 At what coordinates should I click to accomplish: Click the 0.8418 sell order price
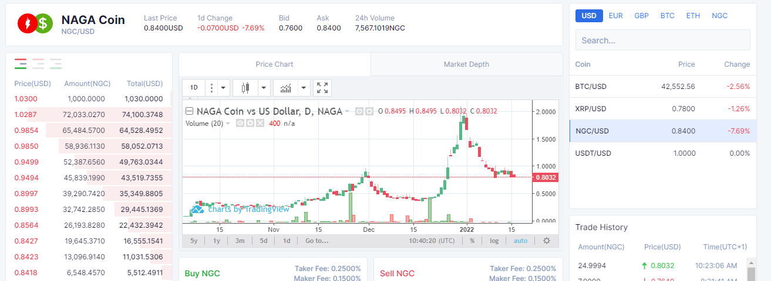point(26,272)
